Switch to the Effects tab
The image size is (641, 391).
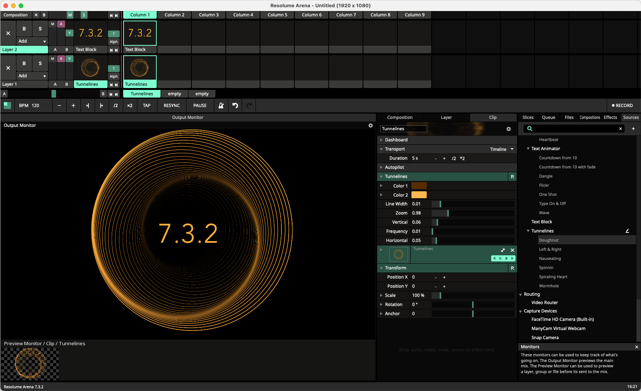click(610, 117)
